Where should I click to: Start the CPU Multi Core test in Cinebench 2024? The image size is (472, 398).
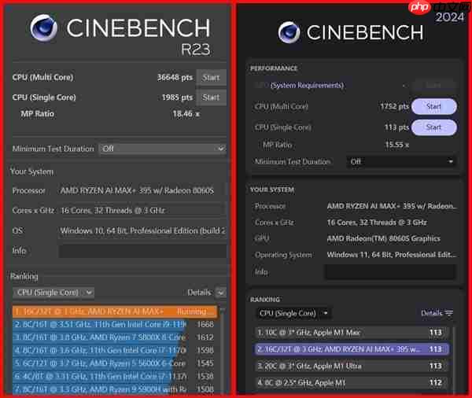click(433, 106)
